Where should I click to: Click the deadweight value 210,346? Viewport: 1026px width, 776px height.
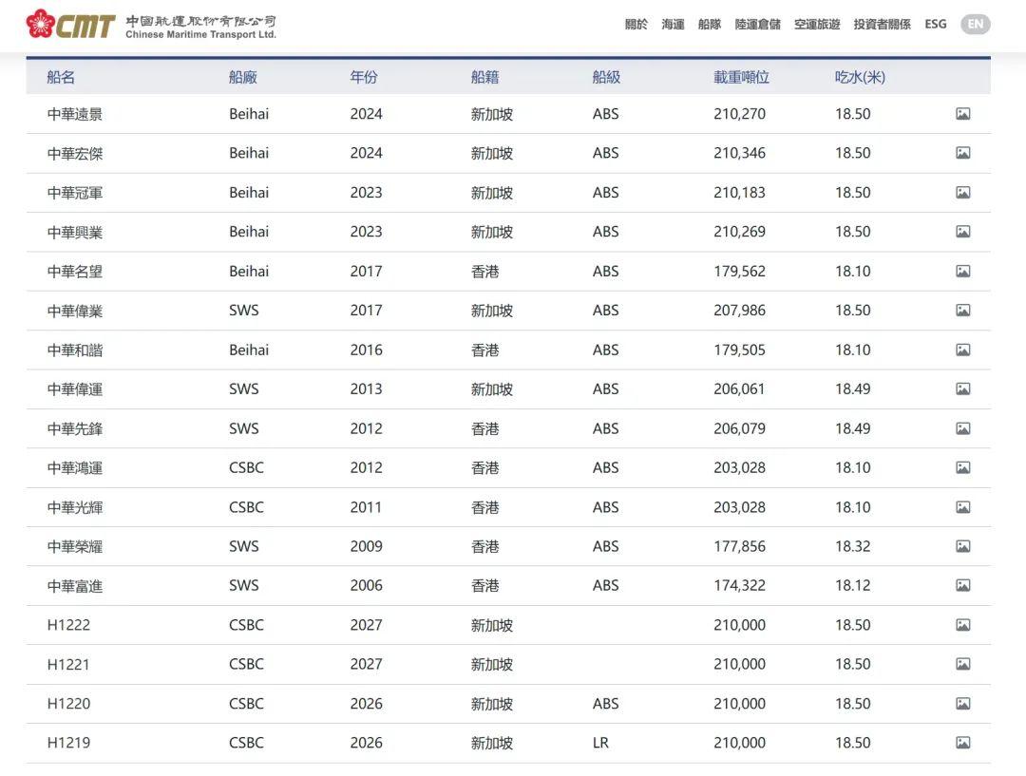tap(739, 153)
